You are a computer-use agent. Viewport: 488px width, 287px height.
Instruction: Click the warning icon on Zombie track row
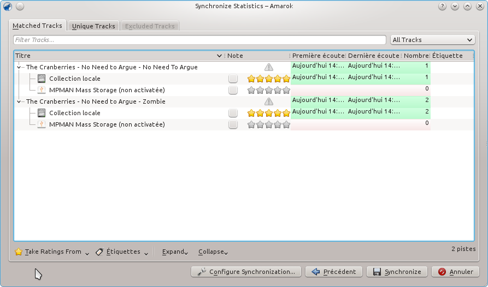(268, 101)
